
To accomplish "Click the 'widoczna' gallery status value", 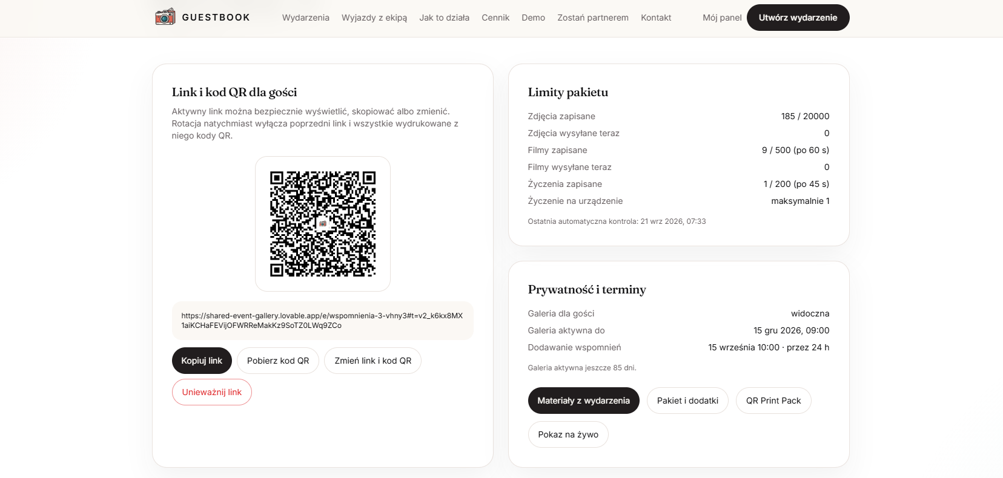I will click(x=810, y=313).
